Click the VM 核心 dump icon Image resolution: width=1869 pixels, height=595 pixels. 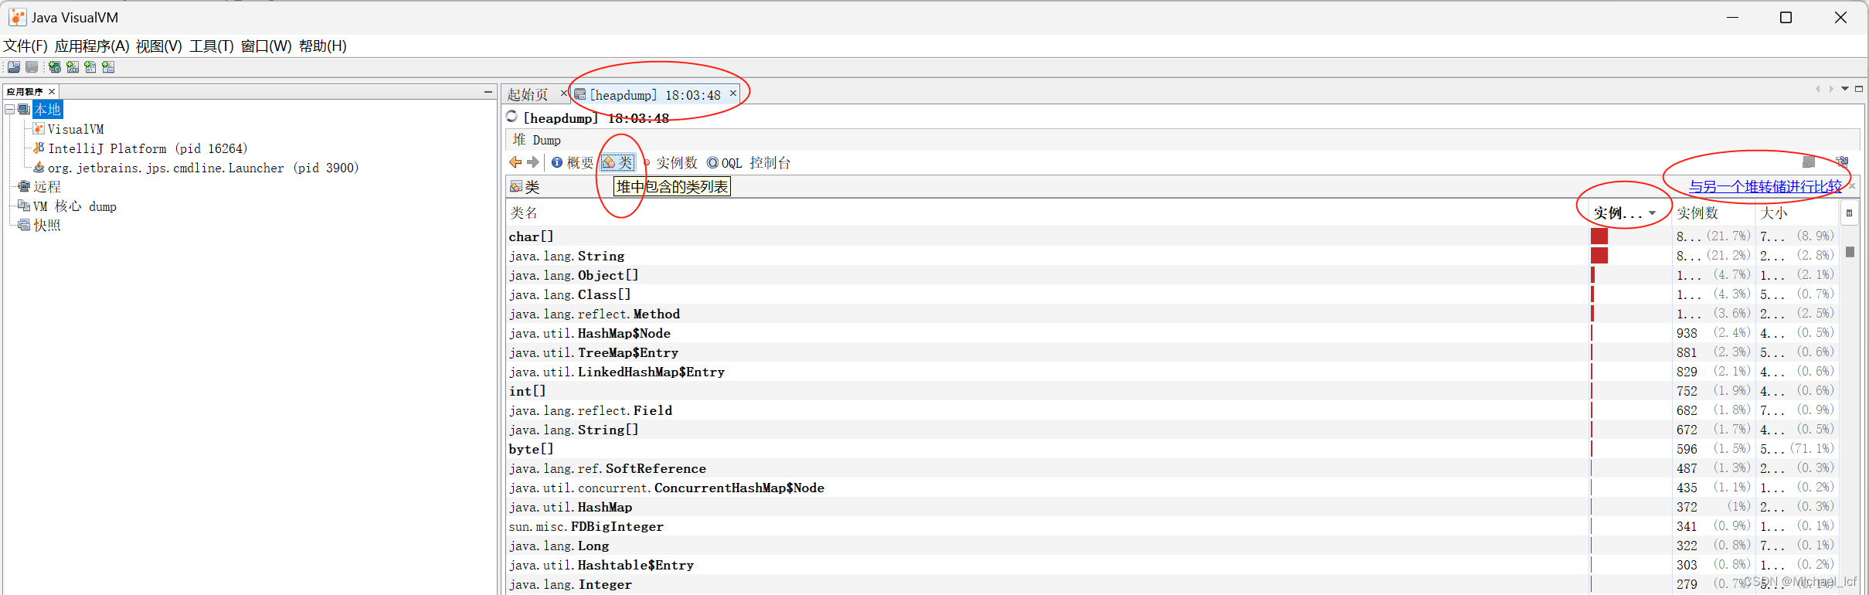(x=24, y=206)
